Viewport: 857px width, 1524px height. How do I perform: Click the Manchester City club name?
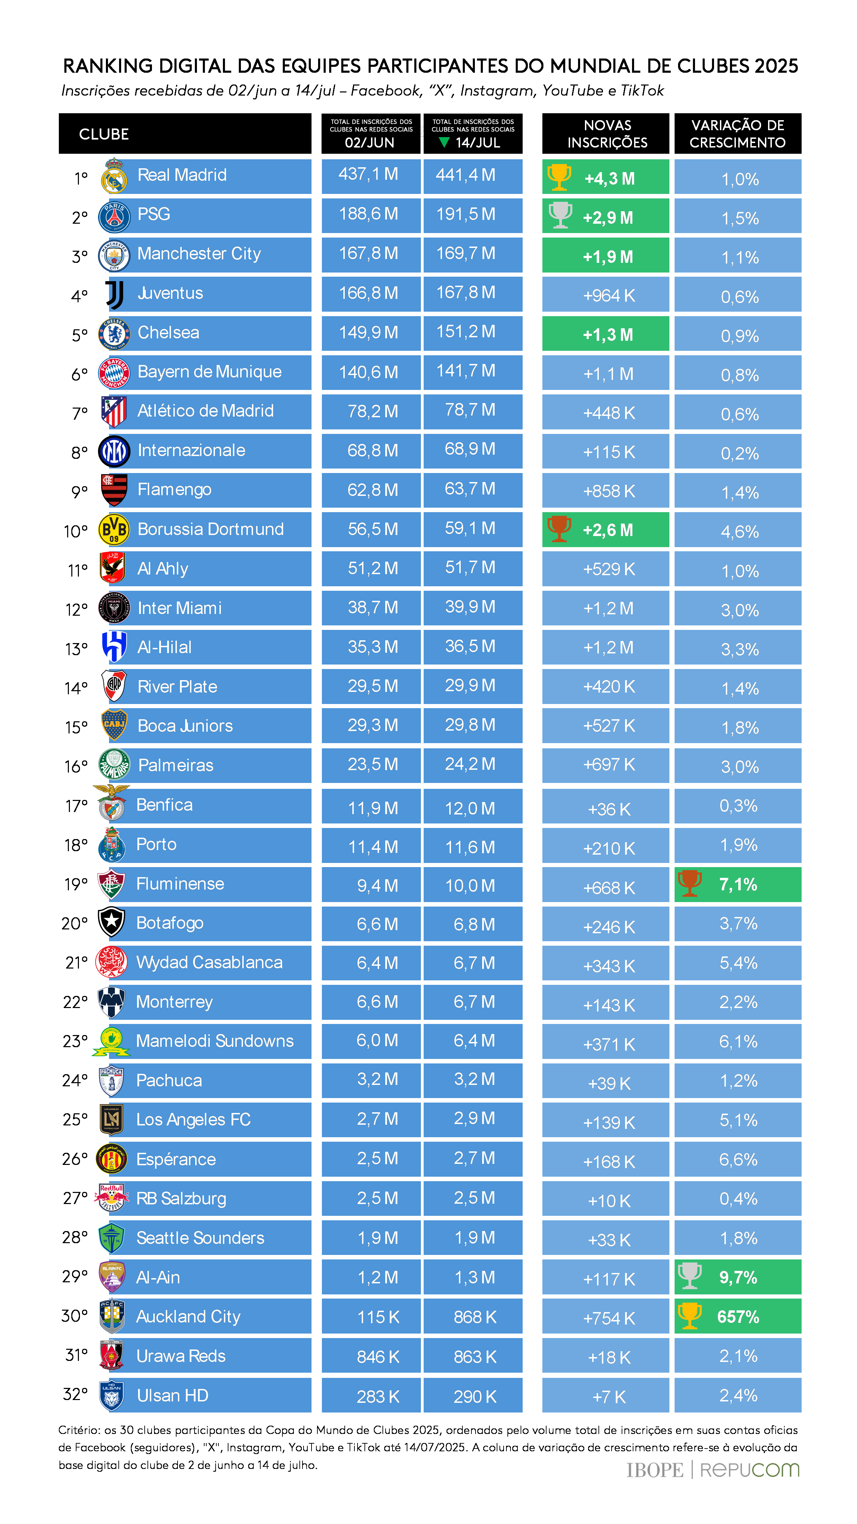click(199, 254)
